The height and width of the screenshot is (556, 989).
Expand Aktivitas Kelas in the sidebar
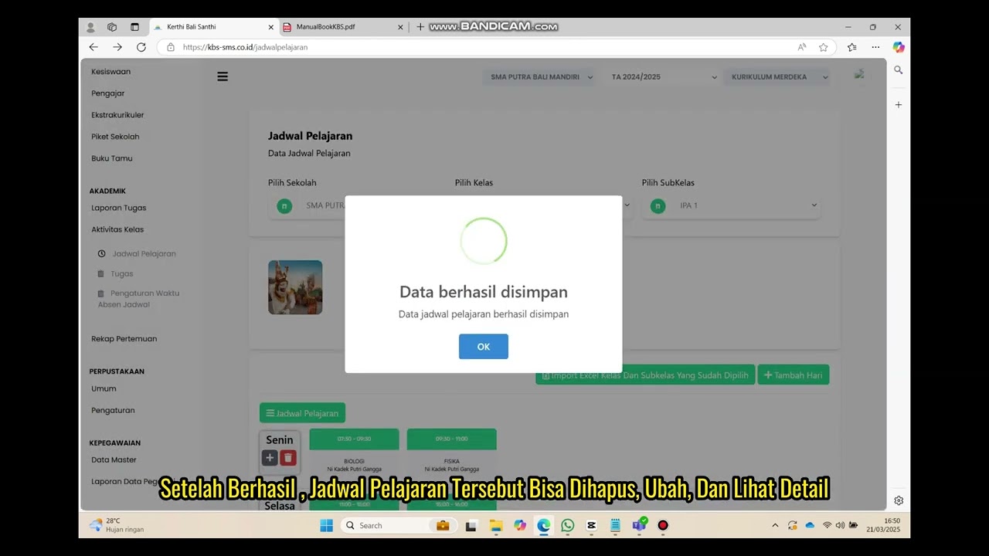tap(117, 229)
